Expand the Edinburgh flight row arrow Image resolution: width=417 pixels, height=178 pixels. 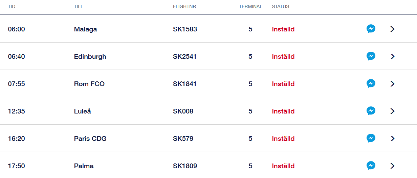393,56
